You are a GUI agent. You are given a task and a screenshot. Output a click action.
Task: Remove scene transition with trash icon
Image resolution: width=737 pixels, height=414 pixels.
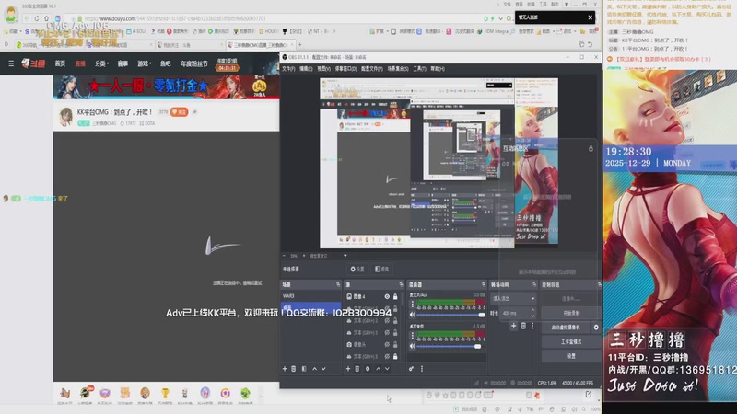tap(523, 326)
